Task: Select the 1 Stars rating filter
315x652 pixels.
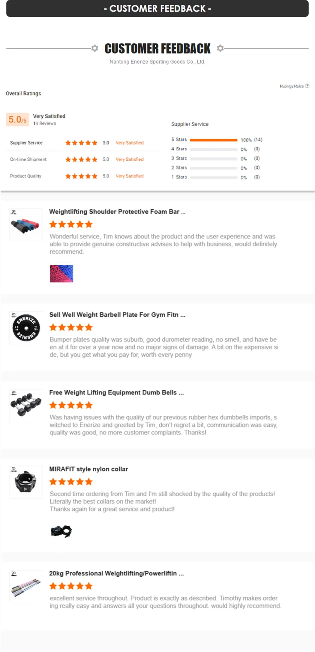Action: (x=179, y=177)
